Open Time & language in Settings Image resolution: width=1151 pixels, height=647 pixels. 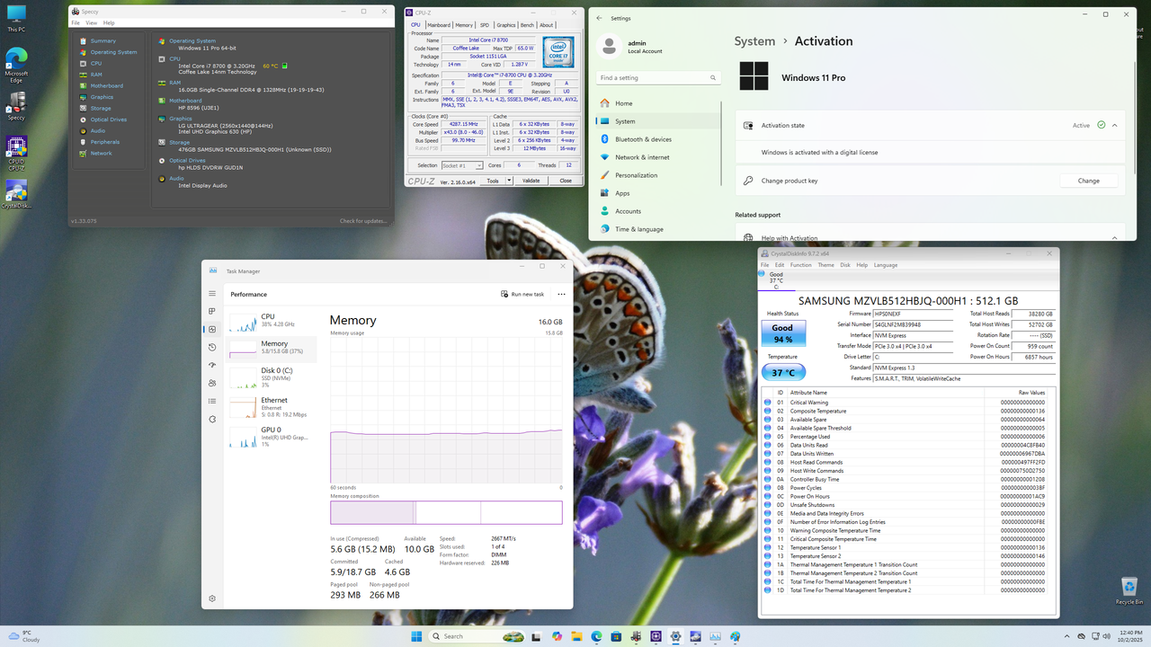[x=658, y=229]
